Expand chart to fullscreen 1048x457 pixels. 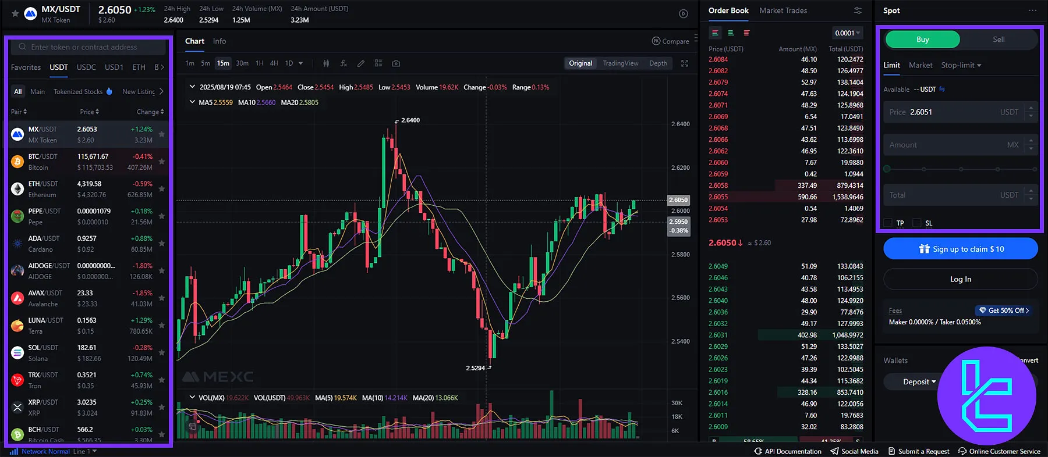tap(685, 63)
